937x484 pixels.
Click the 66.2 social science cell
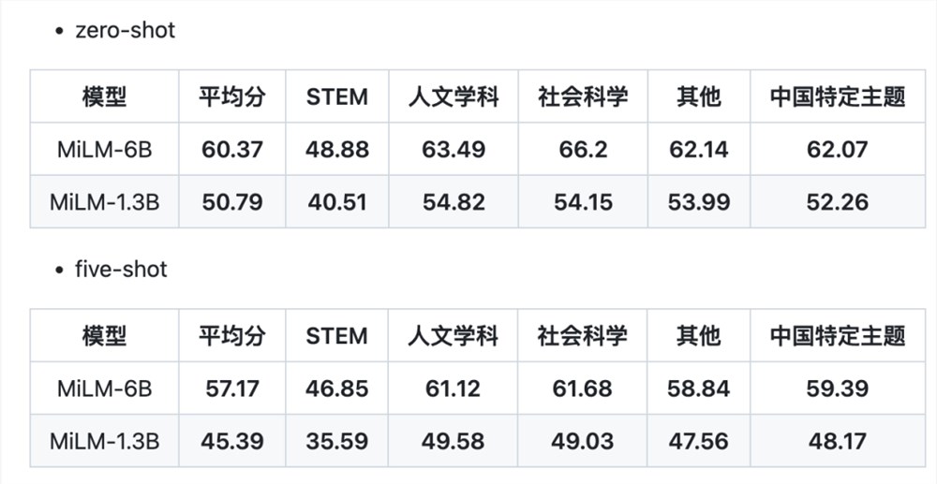pos(583,149)
